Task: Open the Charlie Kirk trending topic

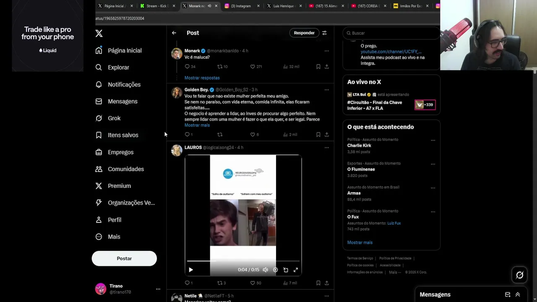Action: coord(359,146)
